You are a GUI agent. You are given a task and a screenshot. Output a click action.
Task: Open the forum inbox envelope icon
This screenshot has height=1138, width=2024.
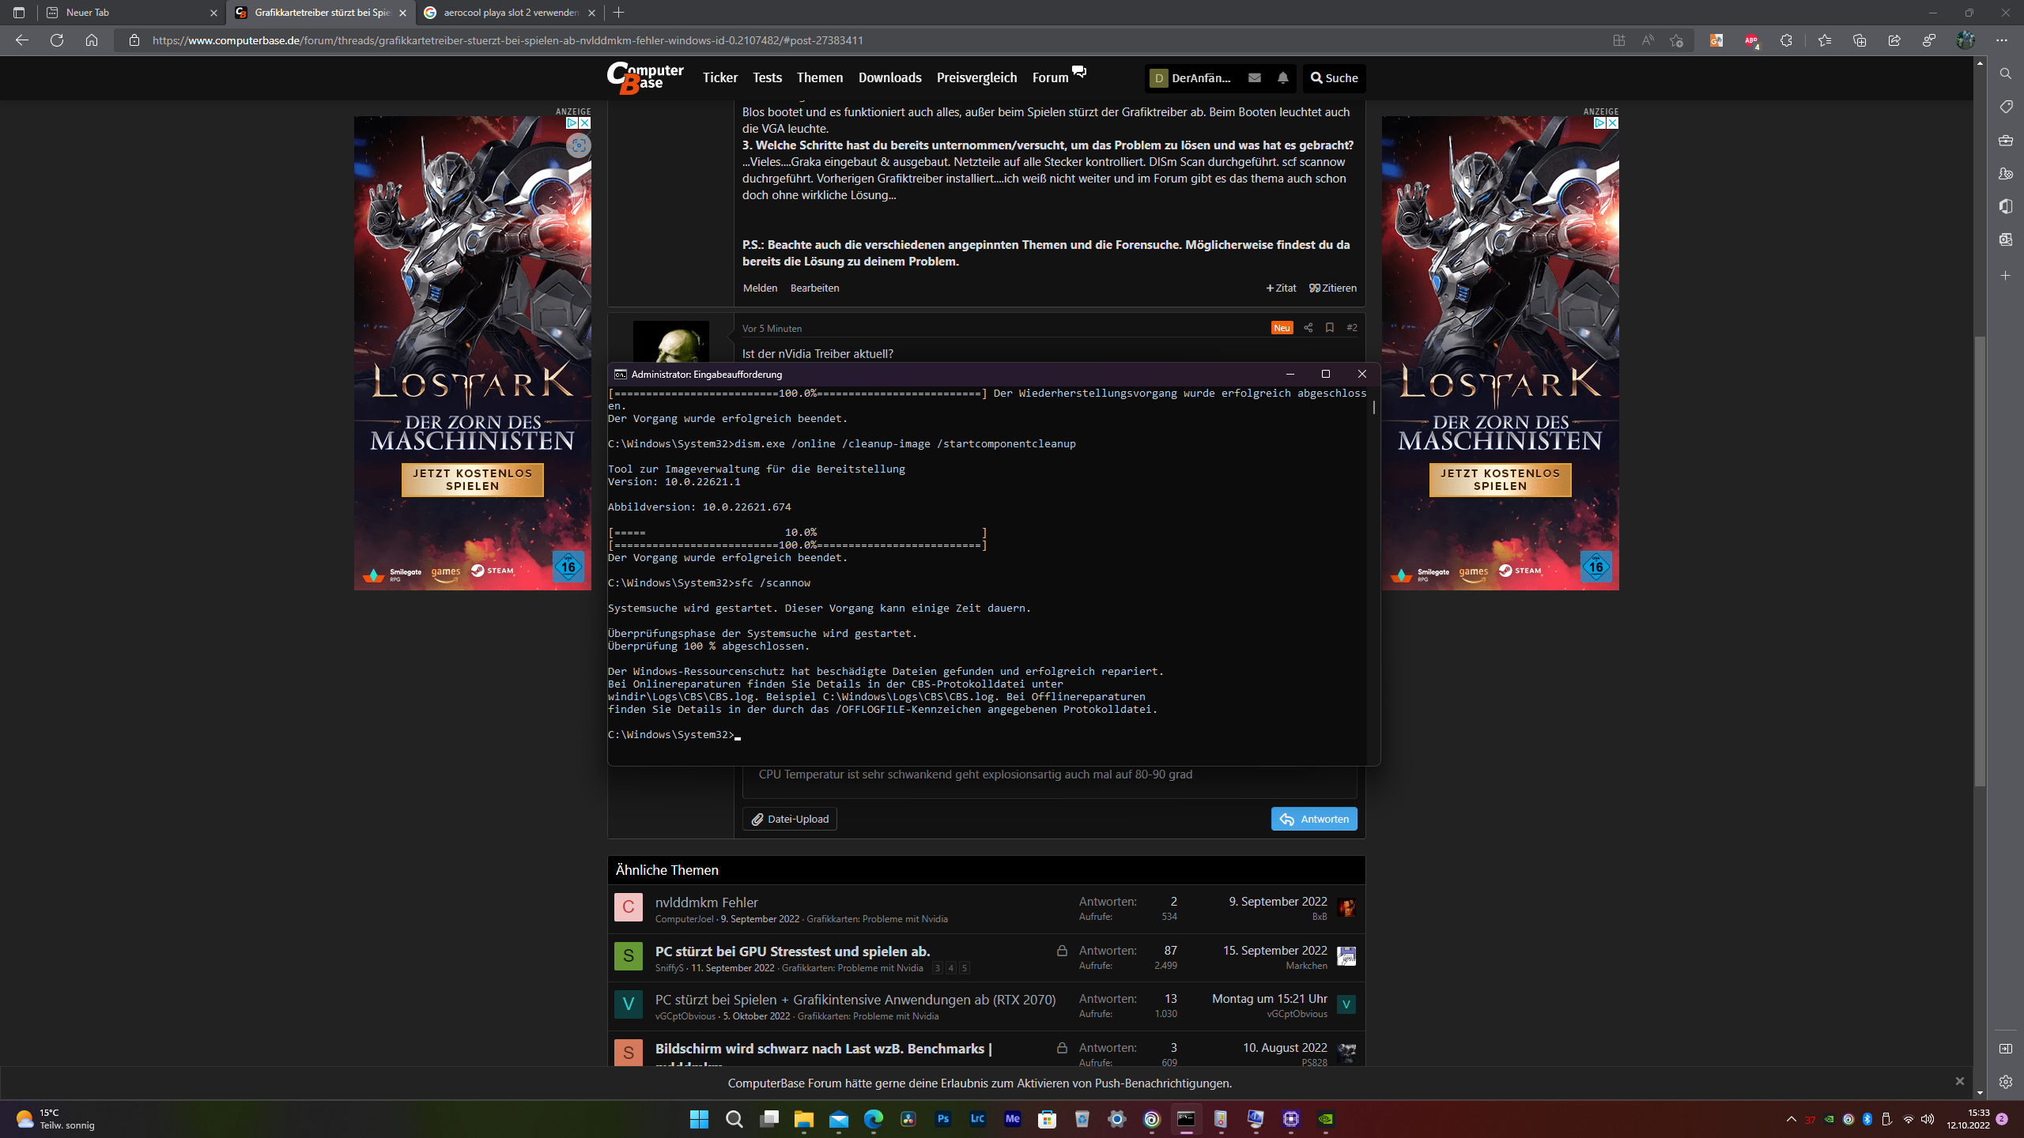click(x=1254, y=77)
